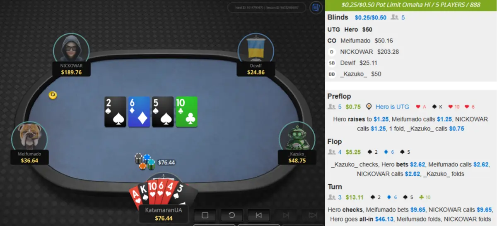Click the Hand ID and Session ID field
The image size is (497, 226).
(x=267, y=7)
